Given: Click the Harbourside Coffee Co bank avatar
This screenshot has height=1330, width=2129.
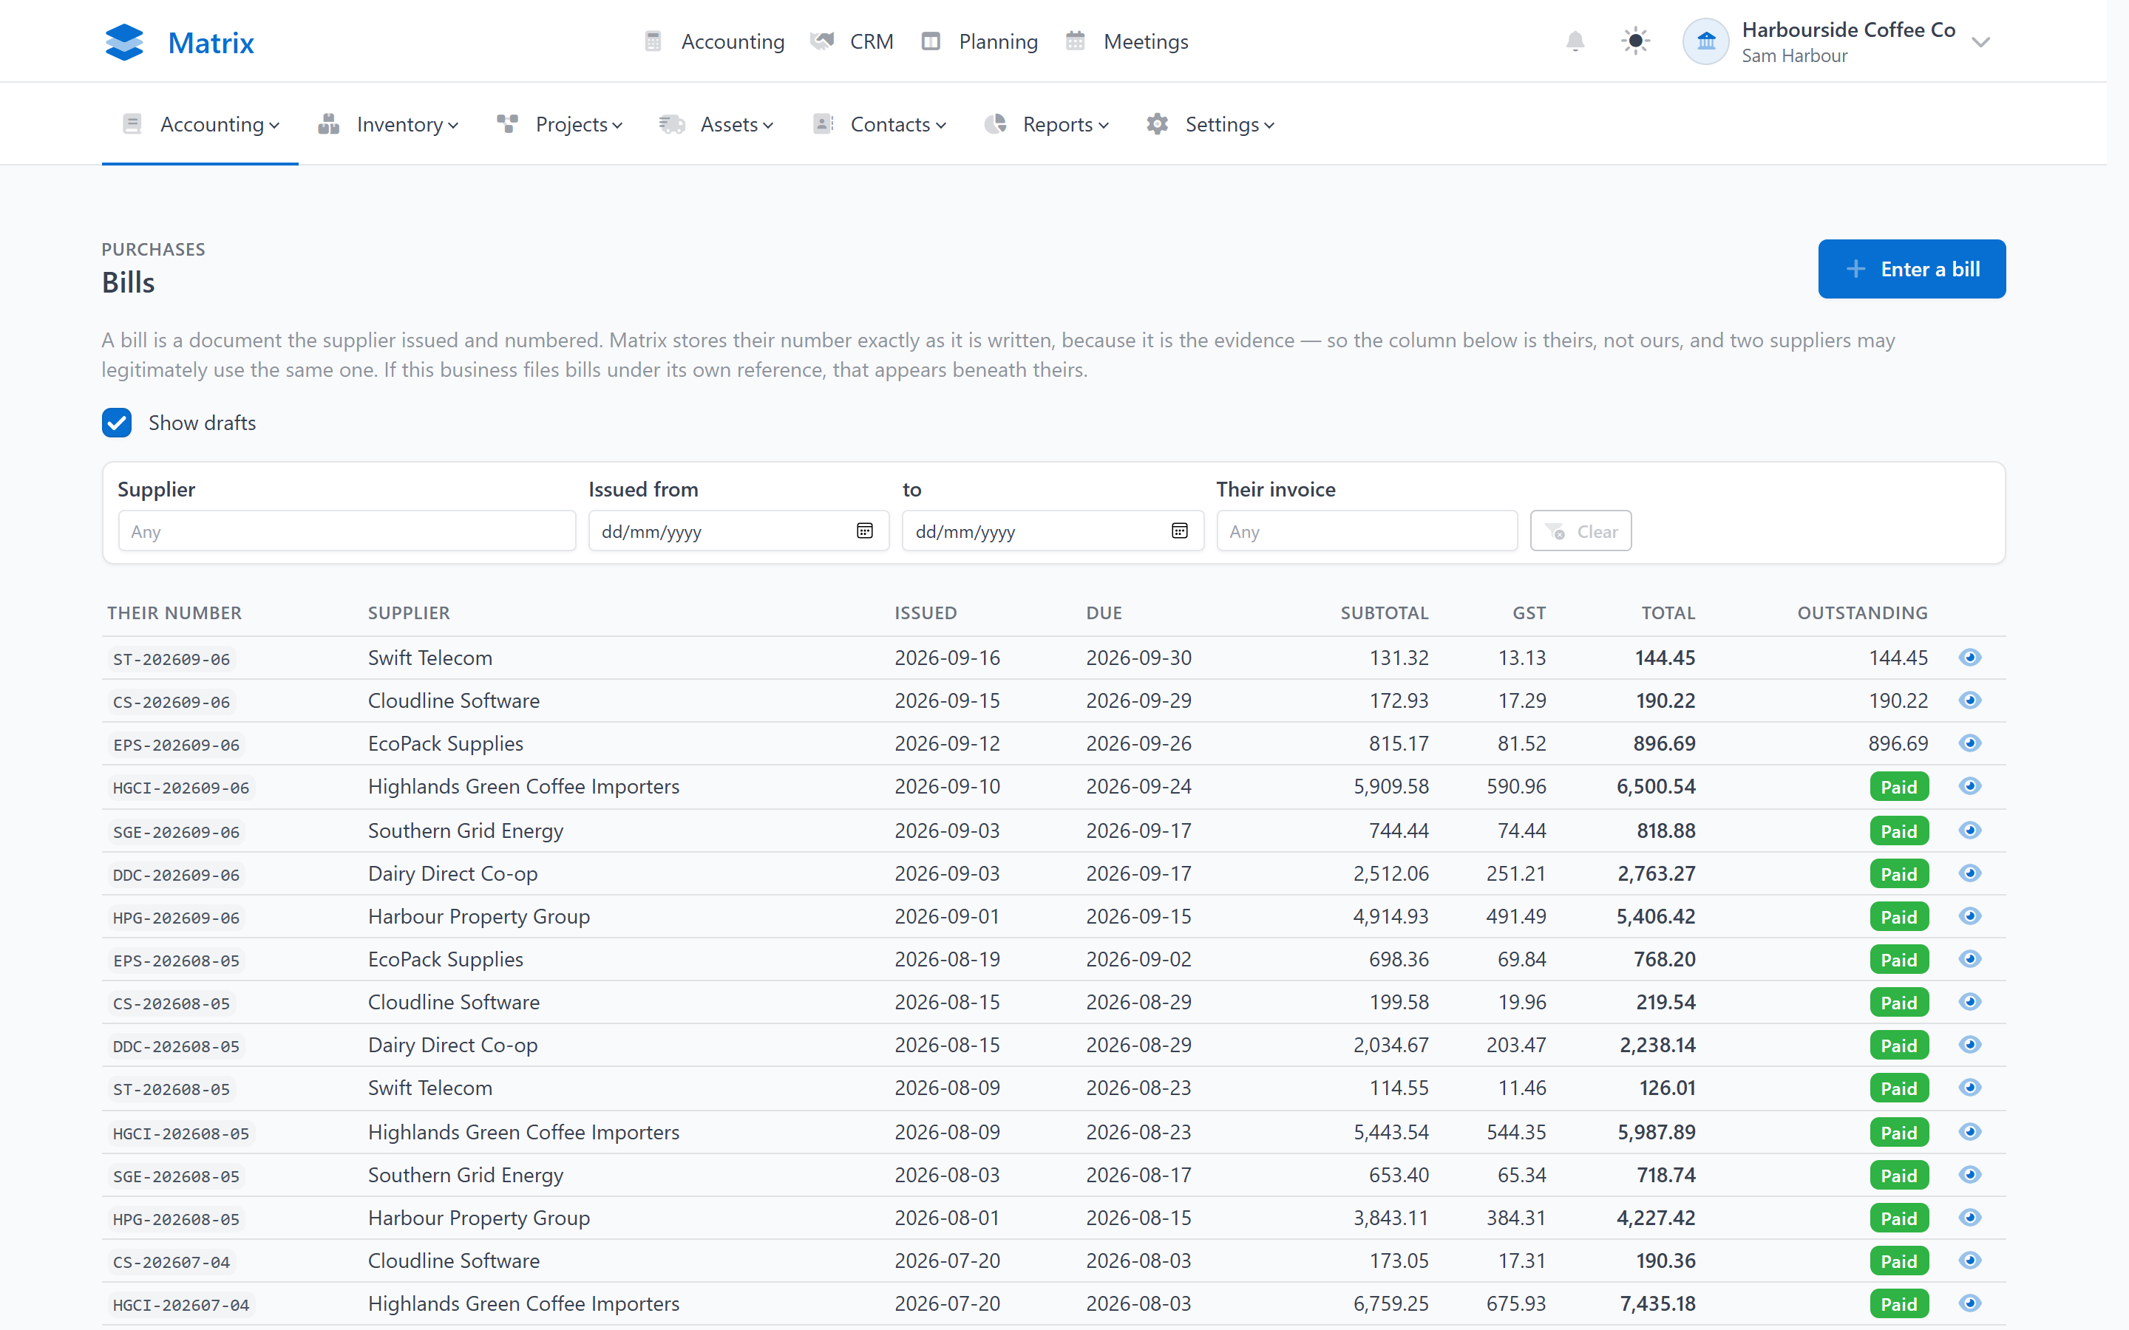Looking at the screenshot, I should (x=1706, y=41).
